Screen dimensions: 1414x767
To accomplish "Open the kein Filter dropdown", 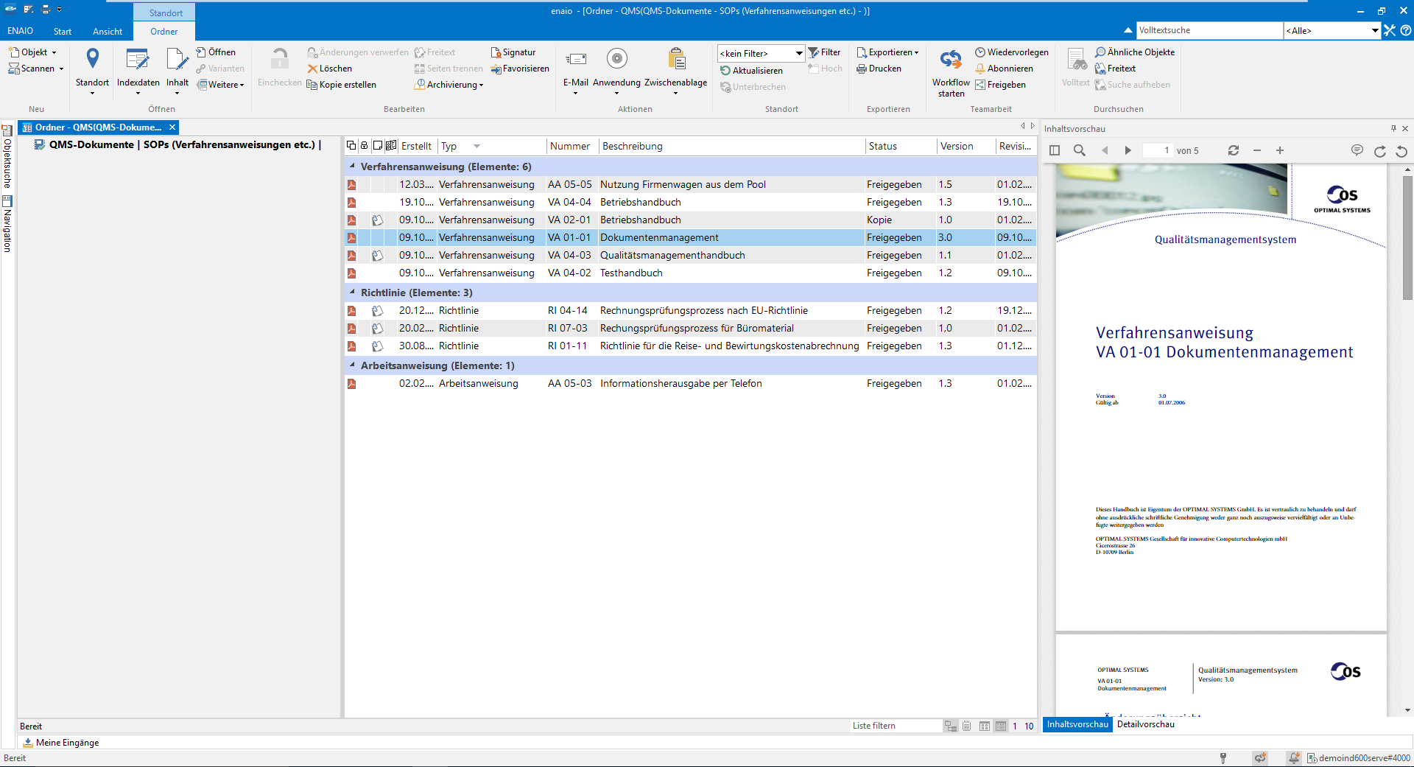I will pyautogui.click(x=798, y=53).
